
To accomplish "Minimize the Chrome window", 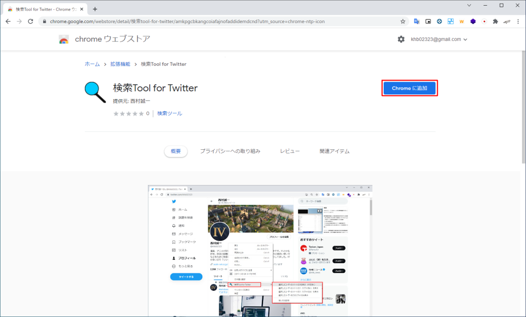I will [x=485, y=5].
